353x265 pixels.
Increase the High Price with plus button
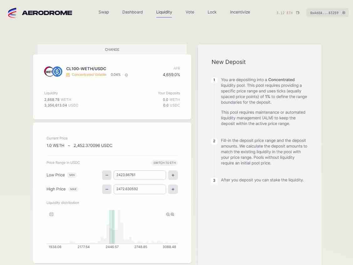tap(173, 189)
